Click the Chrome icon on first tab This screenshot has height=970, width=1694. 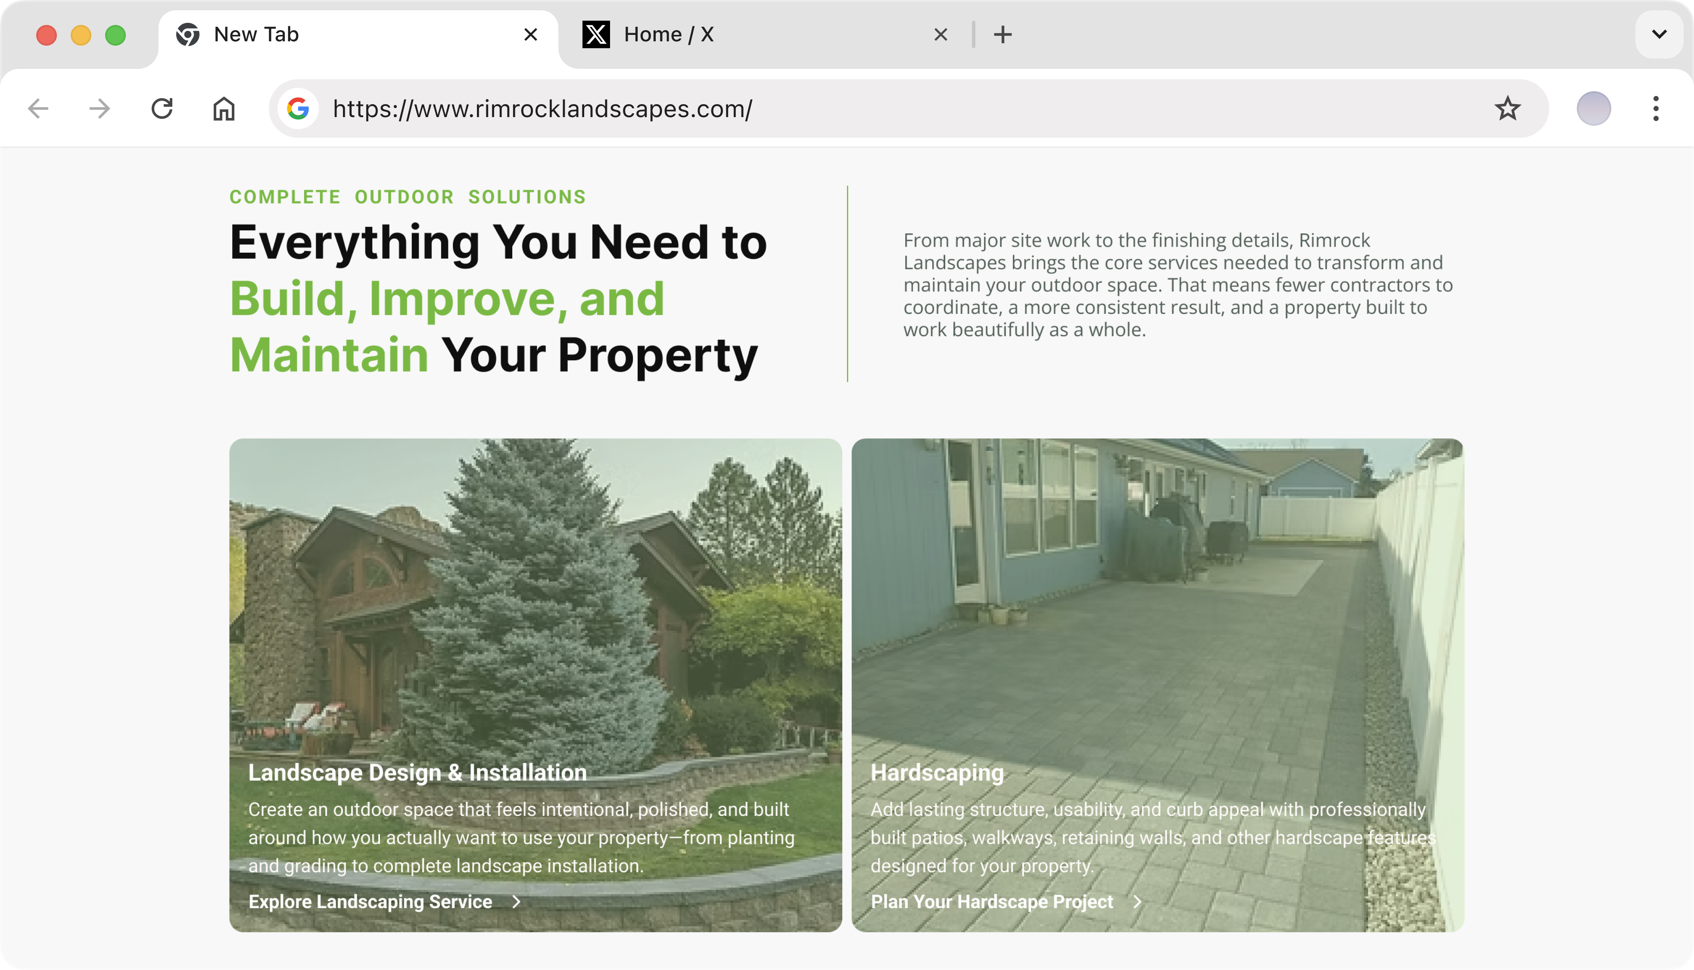tap(188, 34)
